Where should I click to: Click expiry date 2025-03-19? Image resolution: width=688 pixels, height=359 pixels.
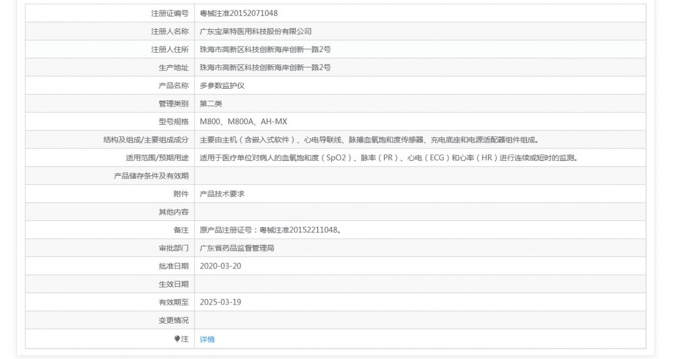[220, 302]
